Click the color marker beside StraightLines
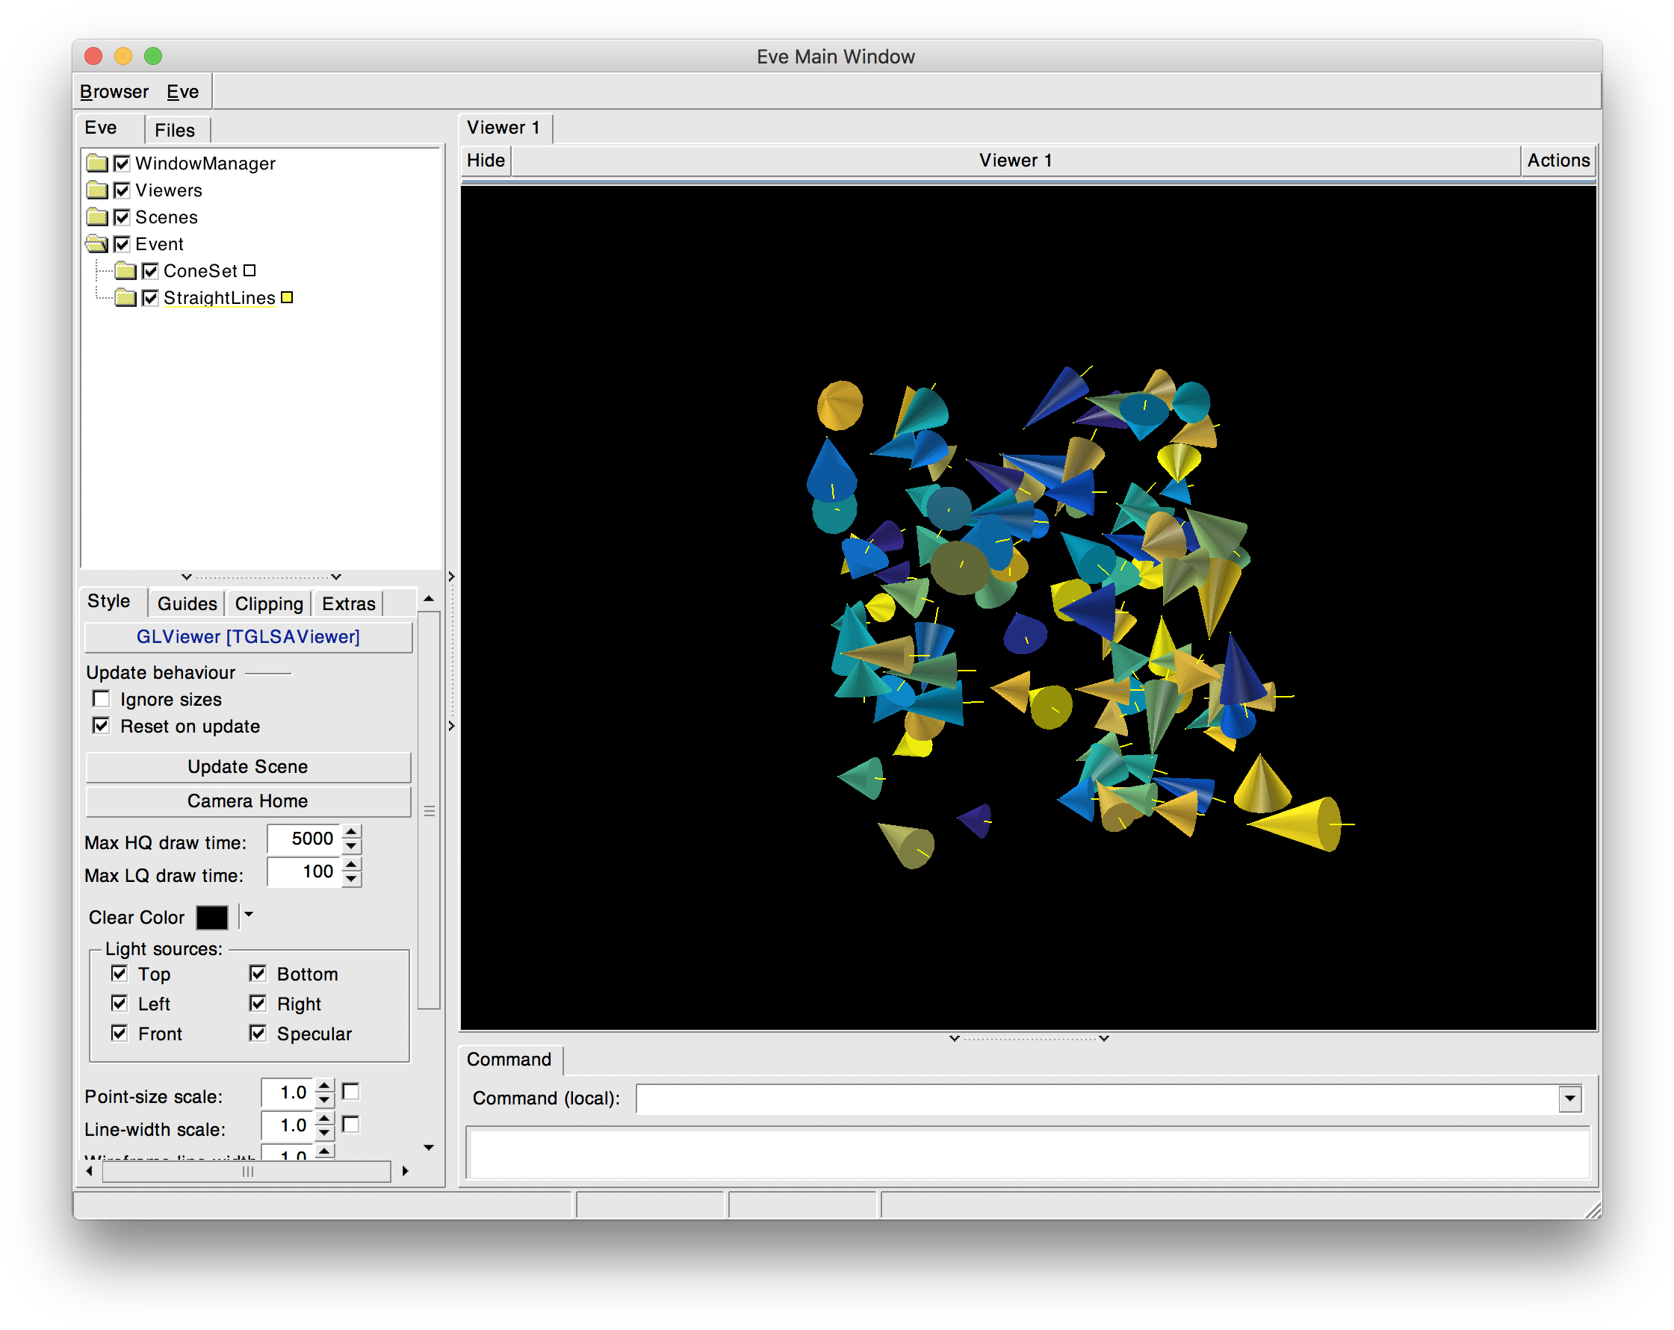The image size is (1674, 1330). click(x=288, y=297)
